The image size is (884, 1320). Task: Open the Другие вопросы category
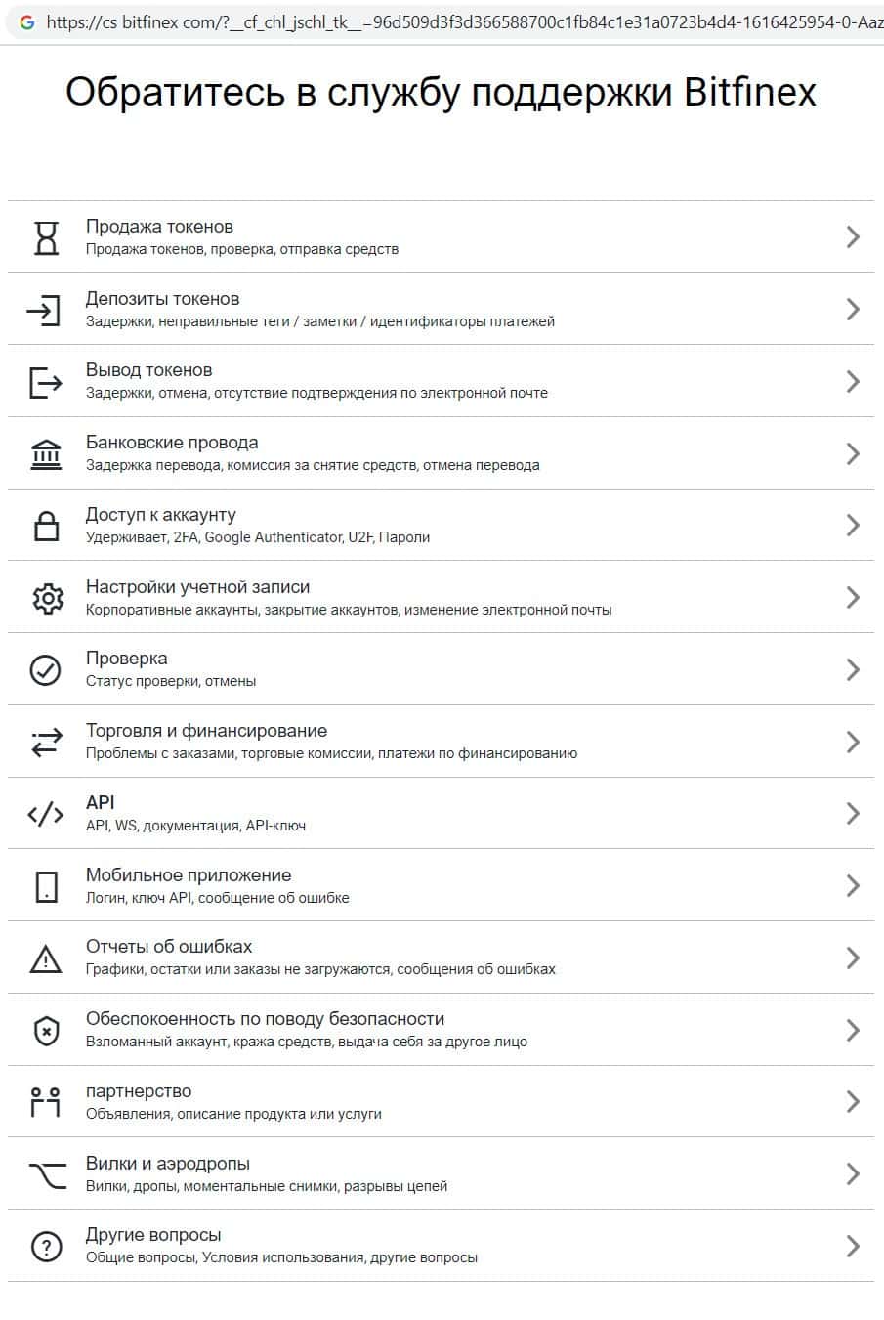[x=153, y=1235]
